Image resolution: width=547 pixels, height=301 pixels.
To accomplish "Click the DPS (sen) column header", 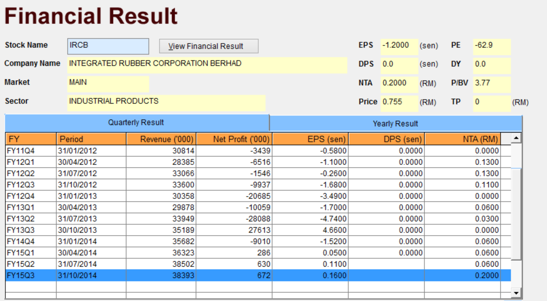I will (x=386, y=139).
